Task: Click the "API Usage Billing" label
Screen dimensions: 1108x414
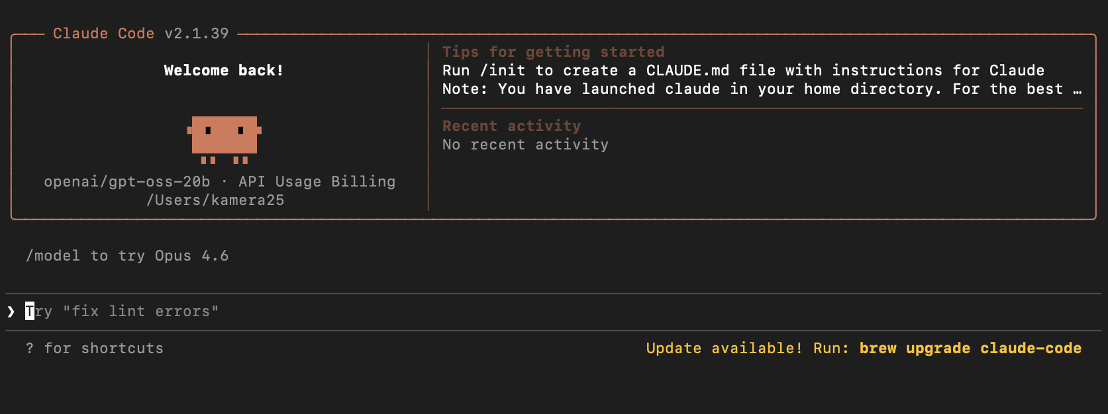Action: (x=317, y=182)
